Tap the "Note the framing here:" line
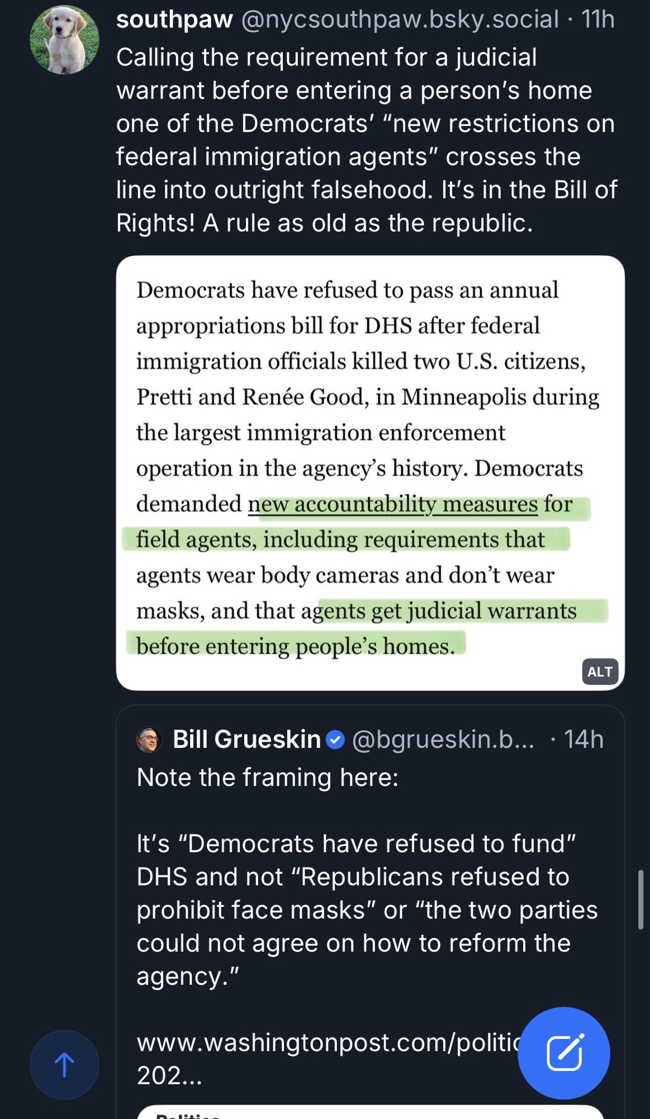This screenshot has height=1119, width=650. [x=268, y=778]
